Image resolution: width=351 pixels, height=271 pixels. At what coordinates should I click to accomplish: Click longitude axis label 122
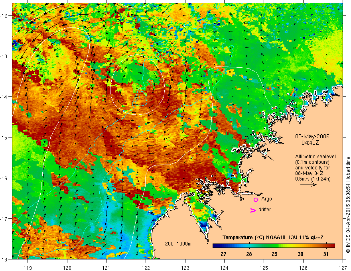146,268
